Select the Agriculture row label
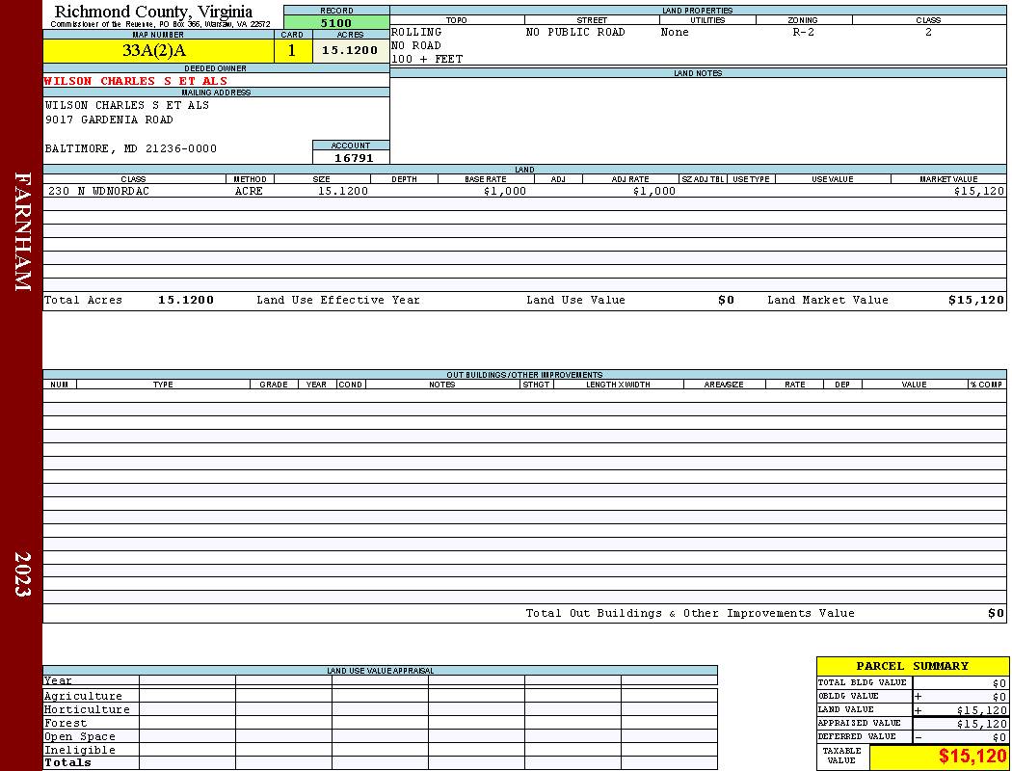 (83, 696)
